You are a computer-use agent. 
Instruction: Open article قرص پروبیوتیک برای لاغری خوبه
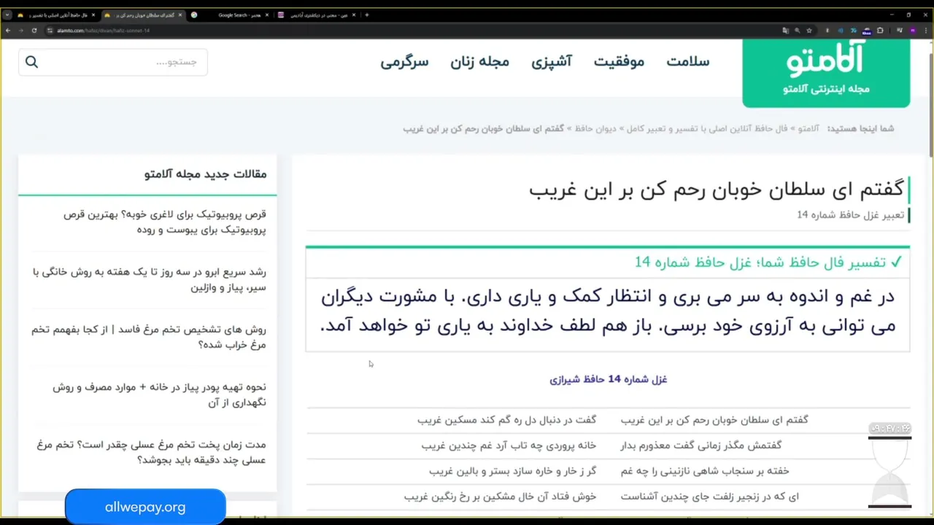pos(165,222)
